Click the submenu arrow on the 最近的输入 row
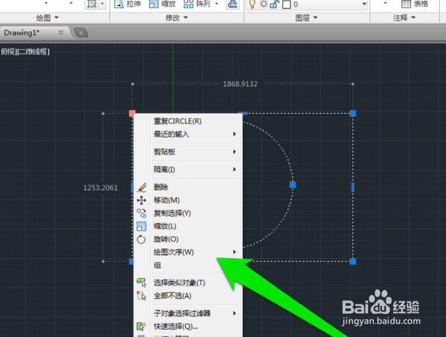 click(x=234, y=134)
